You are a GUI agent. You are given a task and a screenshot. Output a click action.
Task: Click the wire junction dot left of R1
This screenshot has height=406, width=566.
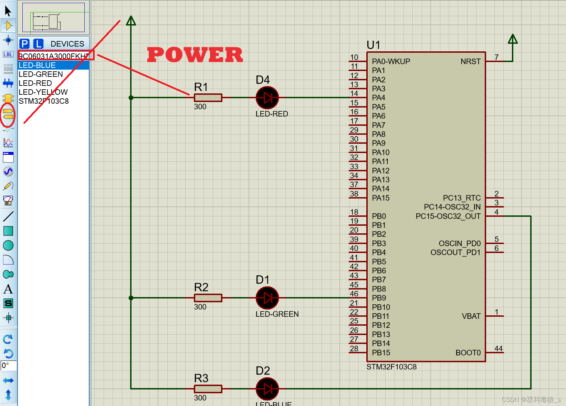[131, 98]
